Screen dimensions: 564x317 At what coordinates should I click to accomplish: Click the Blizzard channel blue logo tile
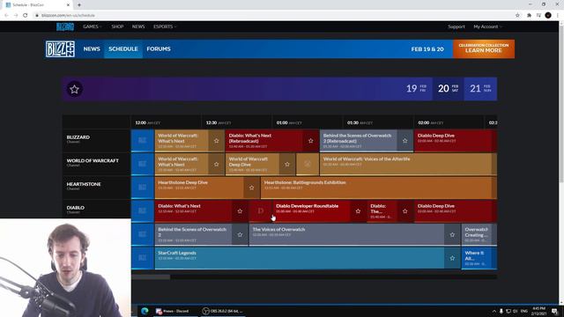coord(143,141)
